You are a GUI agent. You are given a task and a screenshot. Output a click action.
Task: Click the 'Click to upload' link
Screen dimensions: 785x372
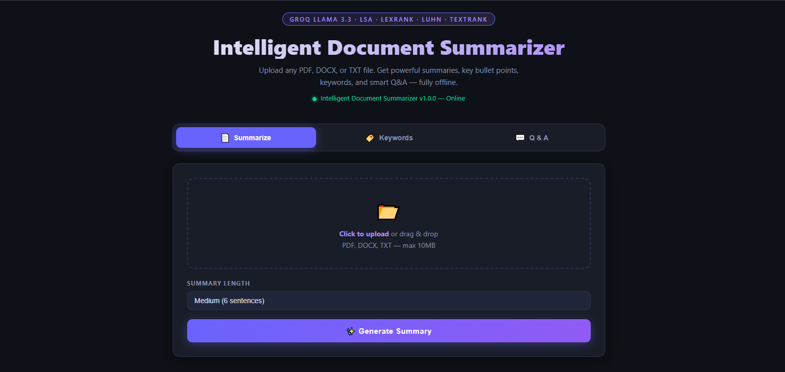click(363, 234)
